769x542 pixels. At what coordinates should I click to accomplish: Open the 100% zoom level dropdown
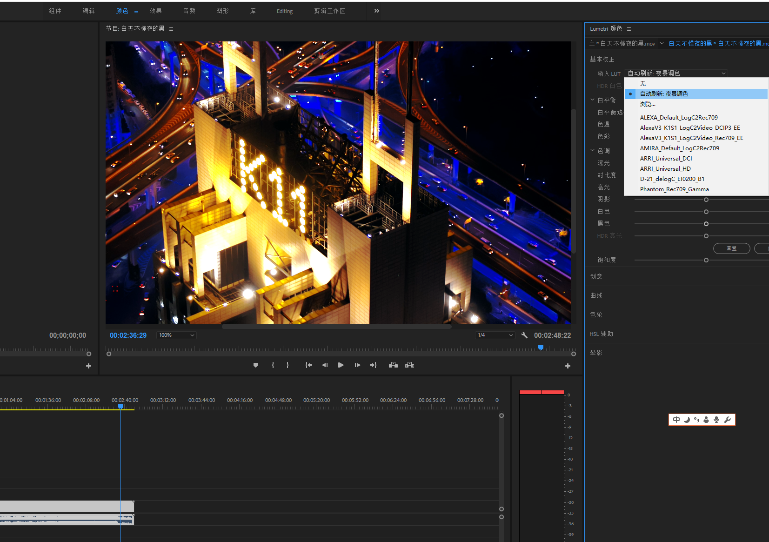[177, 335]
